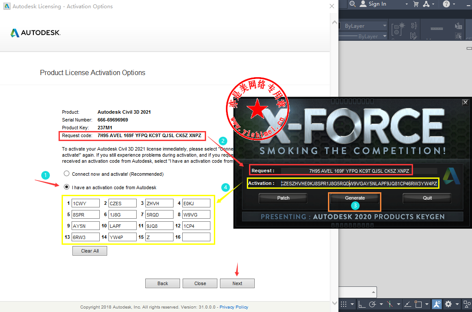The height and width of the screenshot is (312, 472).
Task: Expand the command line history arrow
Action: [373, 292]
